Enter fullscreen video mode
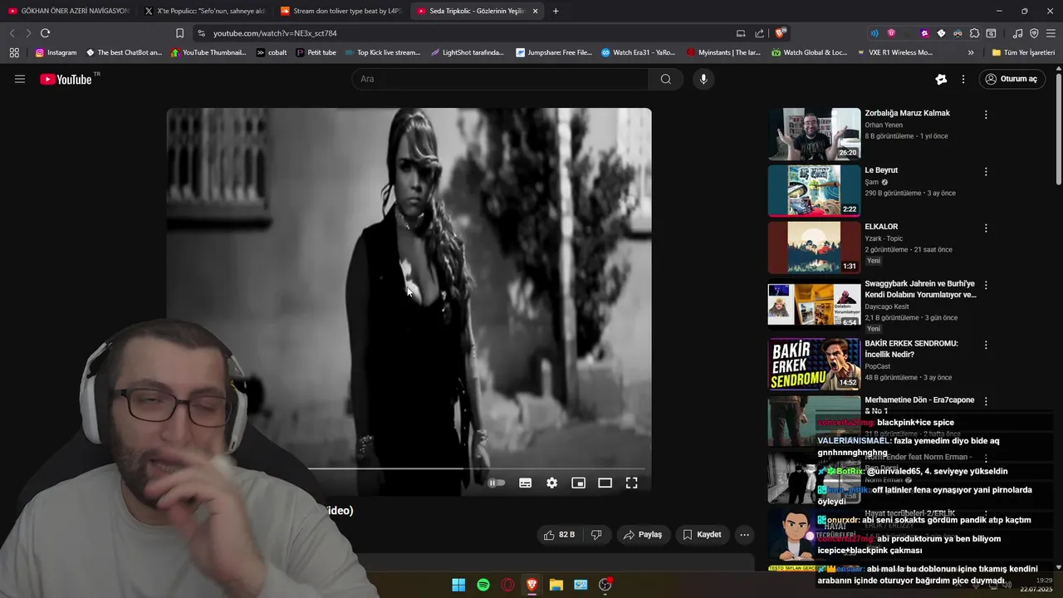1063x598 pixels. coord(631,483)
